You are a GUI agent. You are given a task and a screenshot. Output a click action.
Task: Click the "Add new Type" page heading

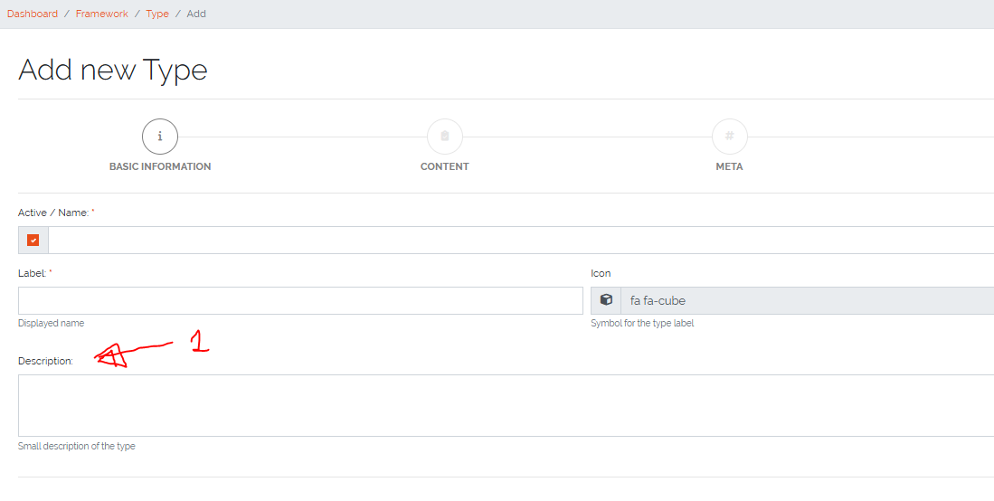pyautogui.click(x=113, y=70)
